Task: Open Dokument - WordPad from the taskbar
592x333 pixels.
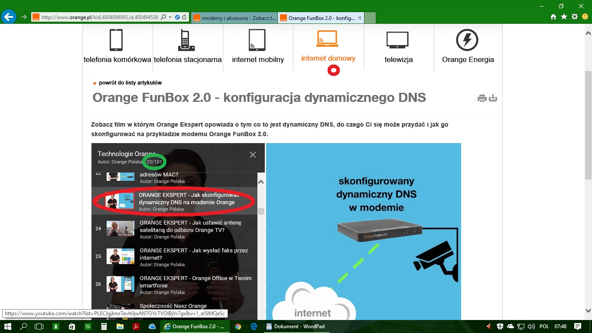Action: 295,326
